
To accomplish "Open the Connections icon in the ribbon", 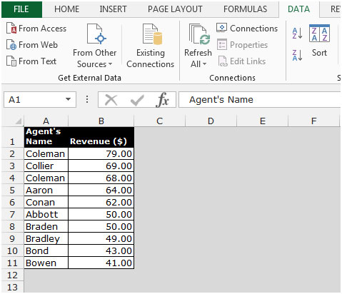I will tap(221, 28).
